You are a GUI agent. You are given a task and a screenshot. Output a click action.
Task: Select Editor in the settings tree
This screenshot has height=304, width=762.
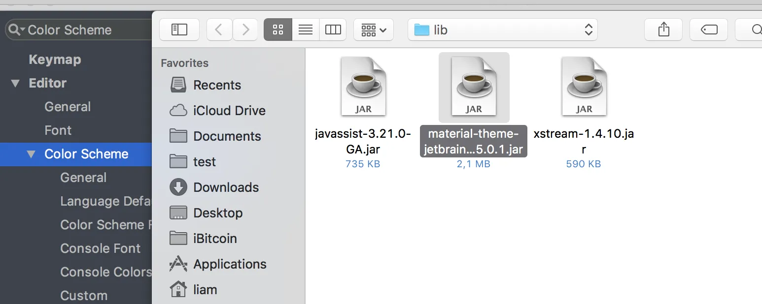(48, 83)
